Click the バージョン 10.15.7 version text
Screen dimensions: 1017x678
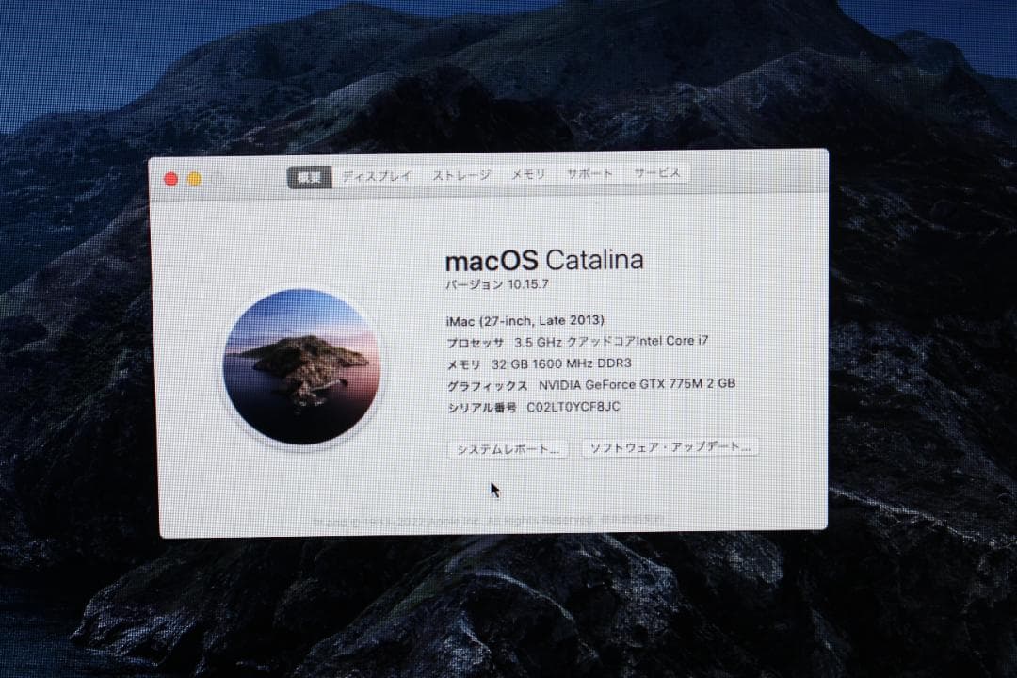tap(495, 285)
